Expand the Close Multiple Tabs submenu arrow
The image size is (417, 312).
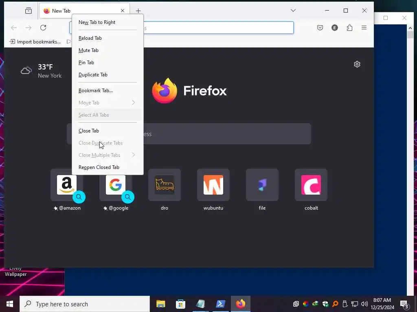point(134,155)
